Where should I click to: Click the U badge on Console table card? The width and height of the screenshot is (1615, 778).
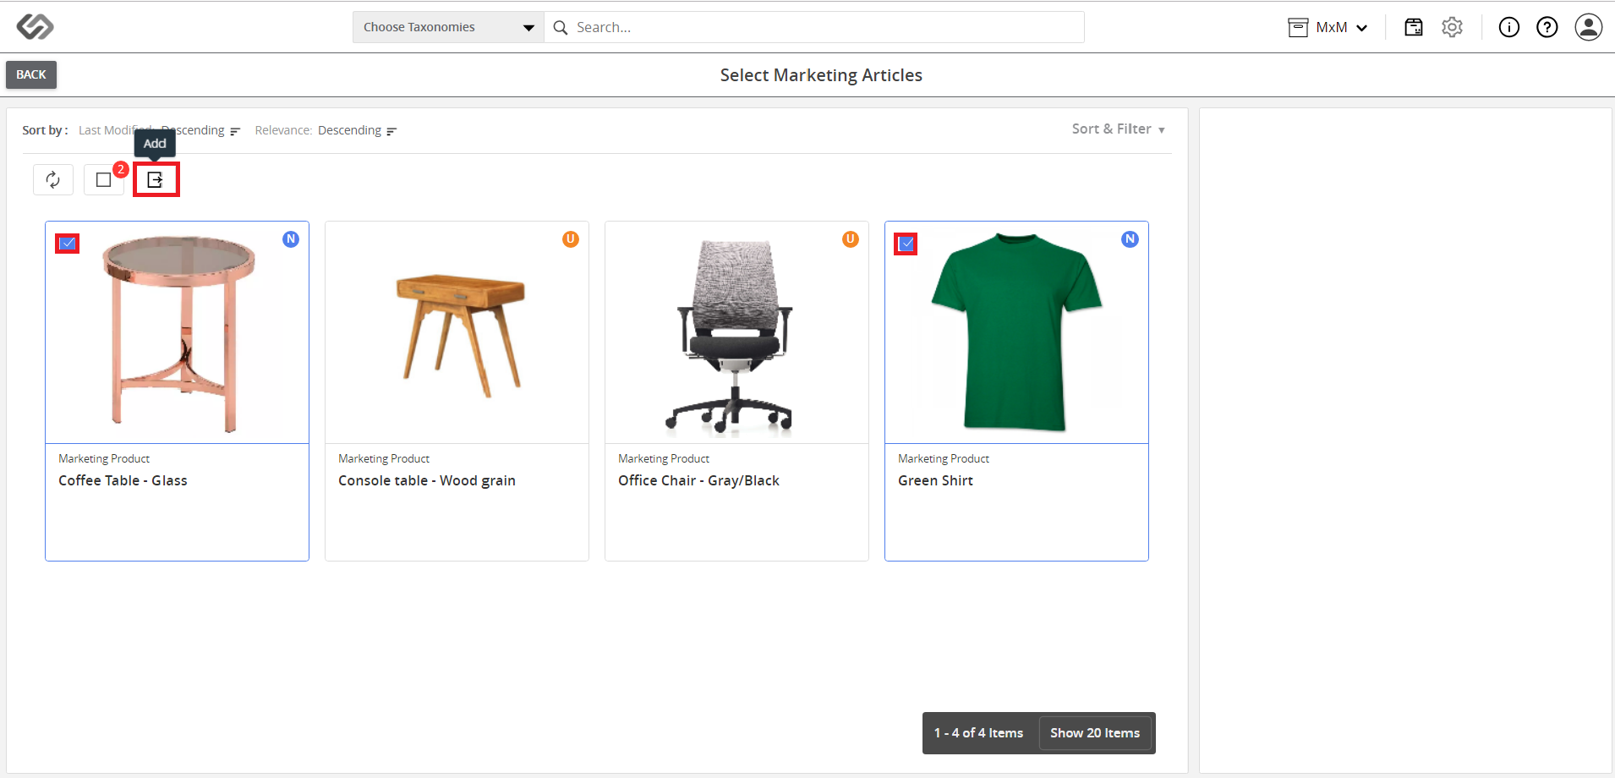(x=571, y=239)
